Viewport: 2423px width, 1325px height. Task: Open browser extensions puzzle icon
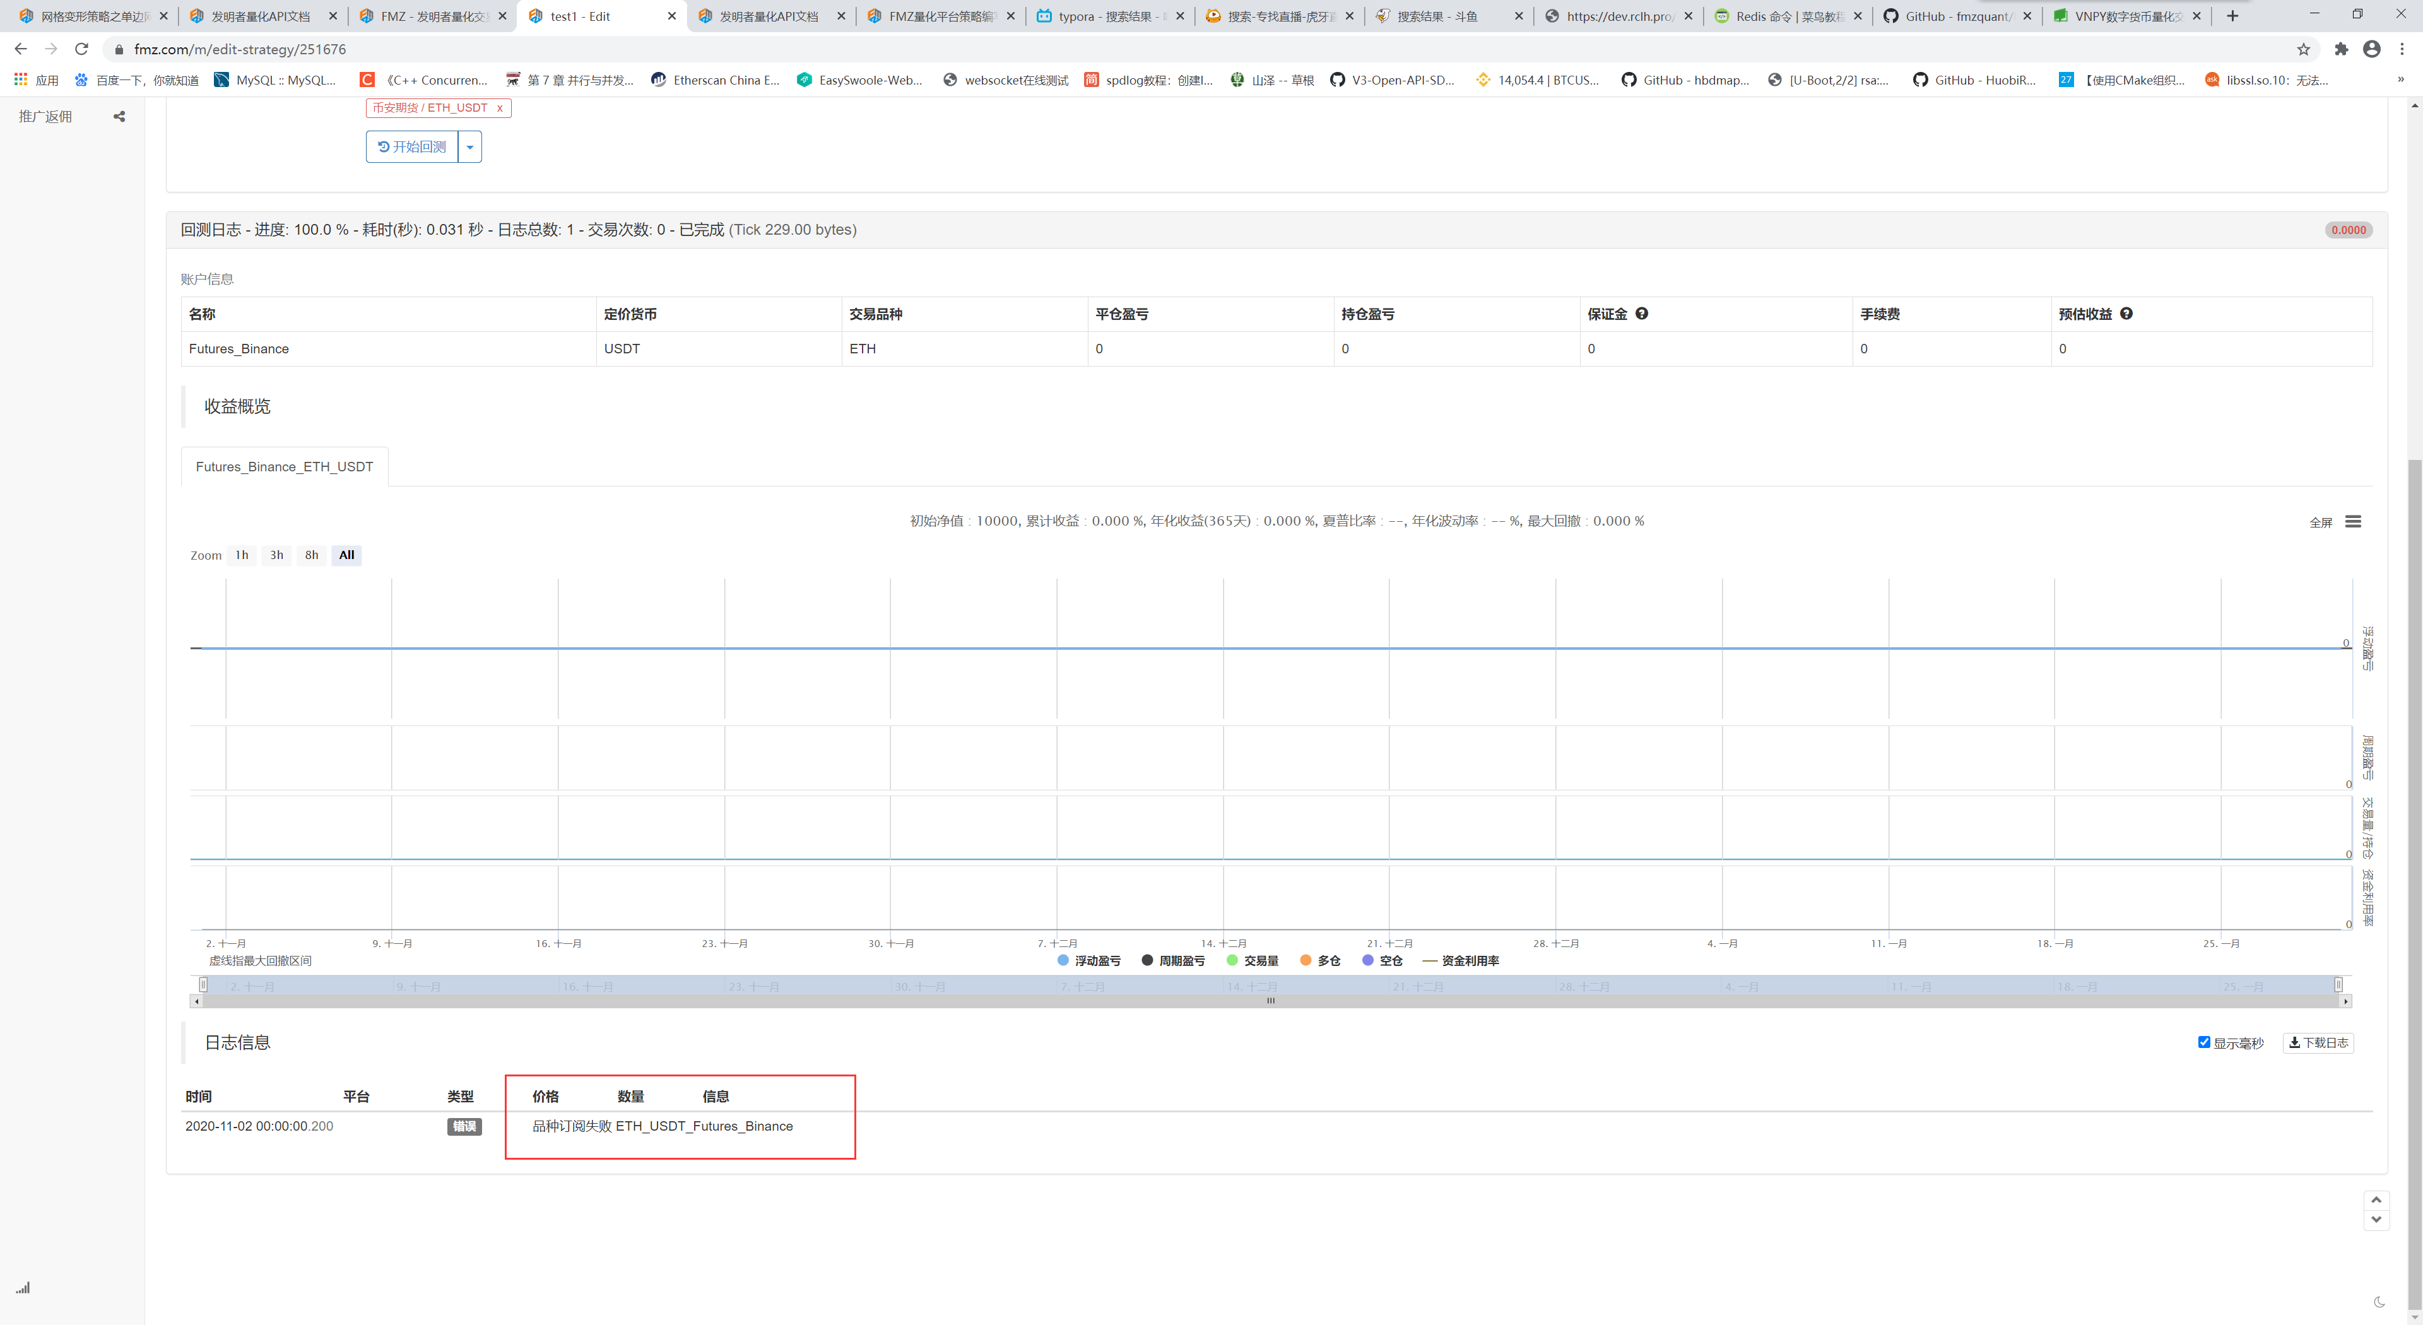click(x=2341, y=49)
